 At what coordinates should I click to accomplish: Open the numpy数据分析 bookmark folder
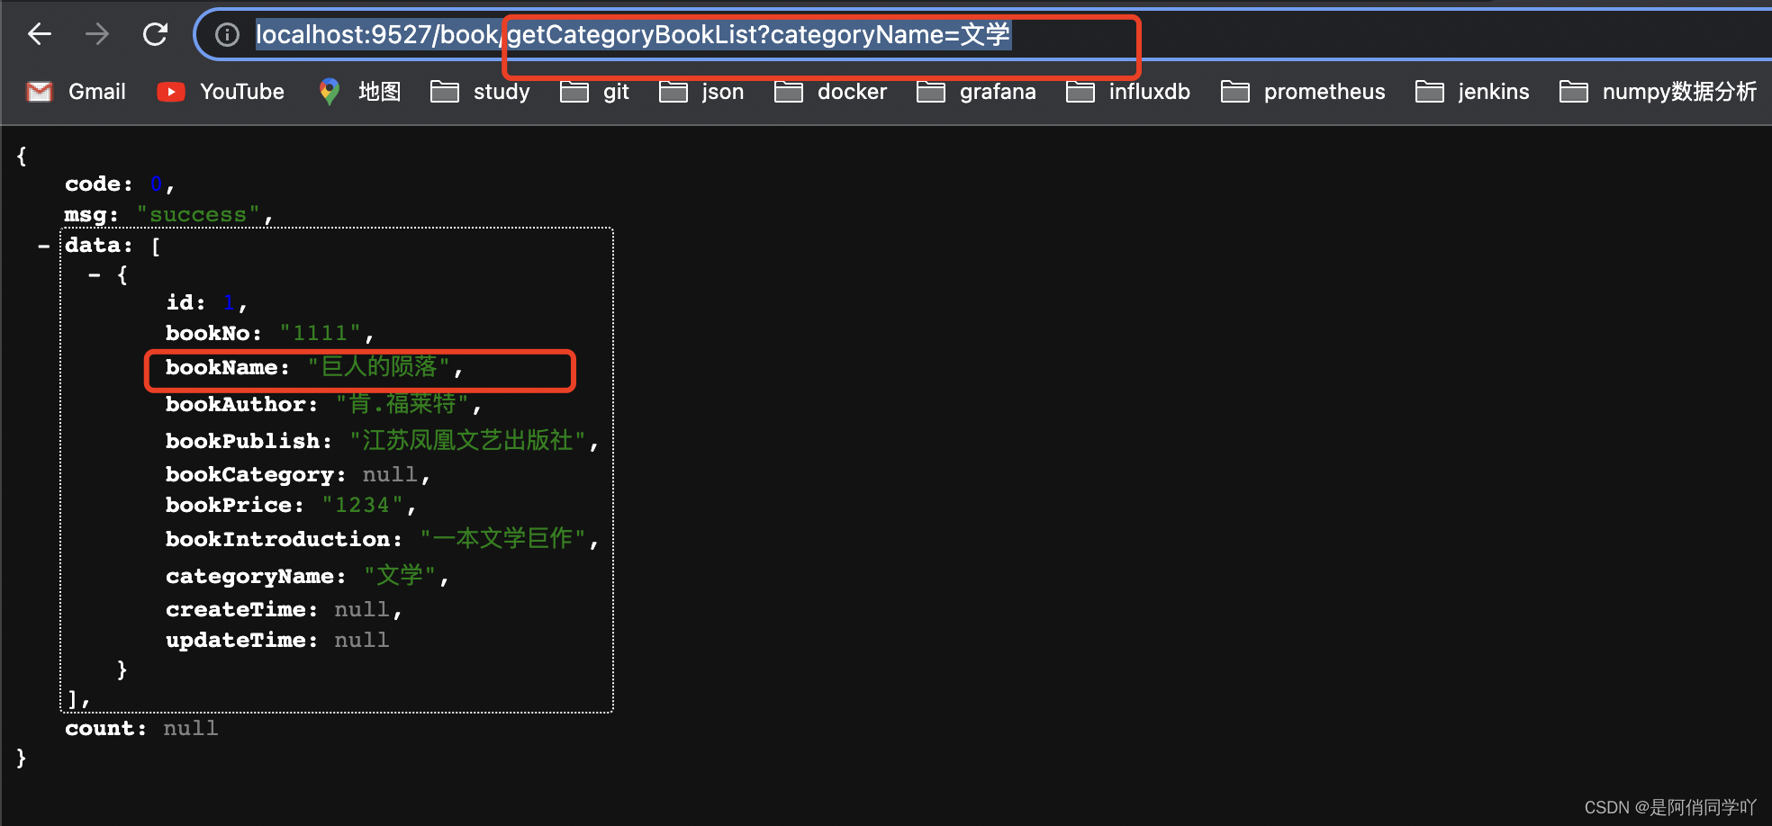click(x=1658, y=92)
